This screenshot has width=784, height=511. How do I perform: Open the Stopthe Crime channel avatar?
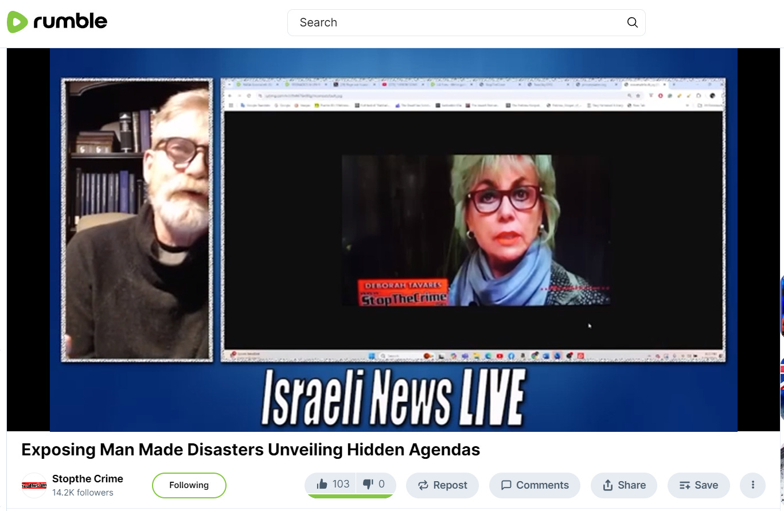[34, 485]
